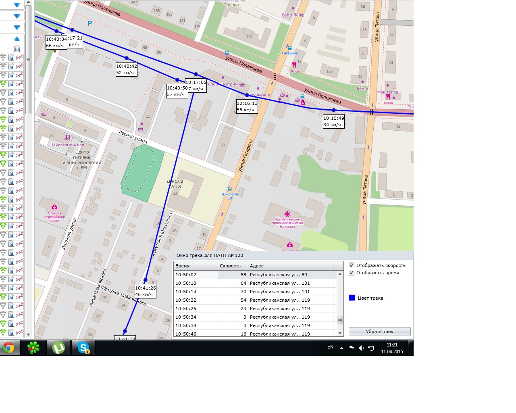
Task: Open ICQ from the taskbar
Action: pyautogui.click(x=33, y=348)
